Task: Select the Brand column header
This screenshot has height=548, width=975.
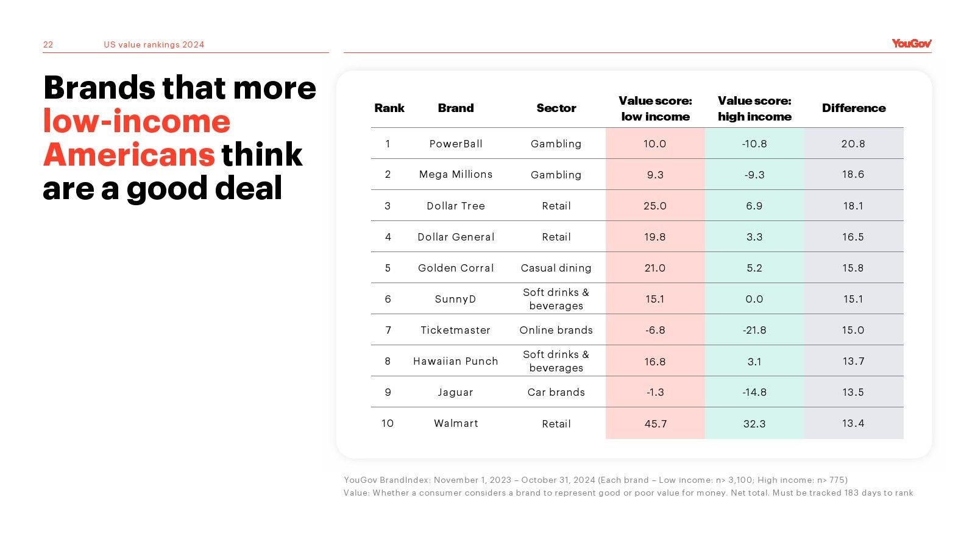Action: pyautogui.click(x=456, y=108)
